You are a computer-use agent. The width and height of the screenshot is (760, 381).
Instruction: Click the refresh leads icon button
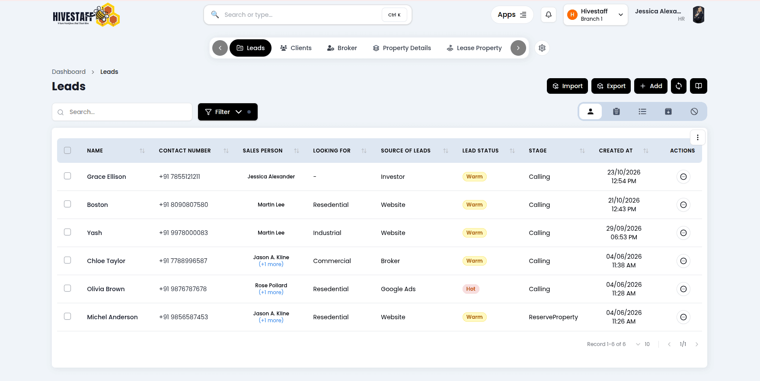(x=679, y=86)
